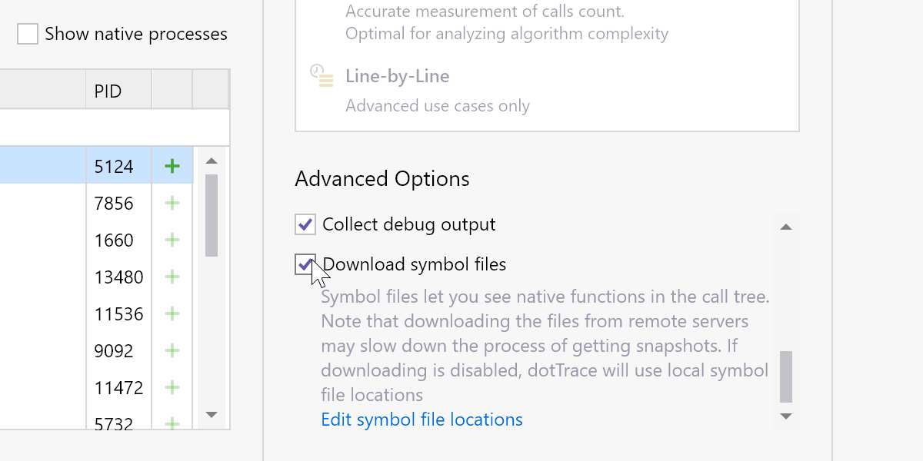923x461 pixels.
Task: Select the Line-by-Line profiling icon
Action: click(322, 76)
